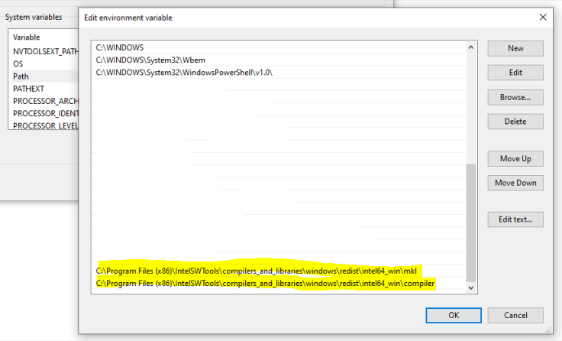Select the PATHEXT system variable
Viewport: 562px width, 341px height.
click(44, 89)
